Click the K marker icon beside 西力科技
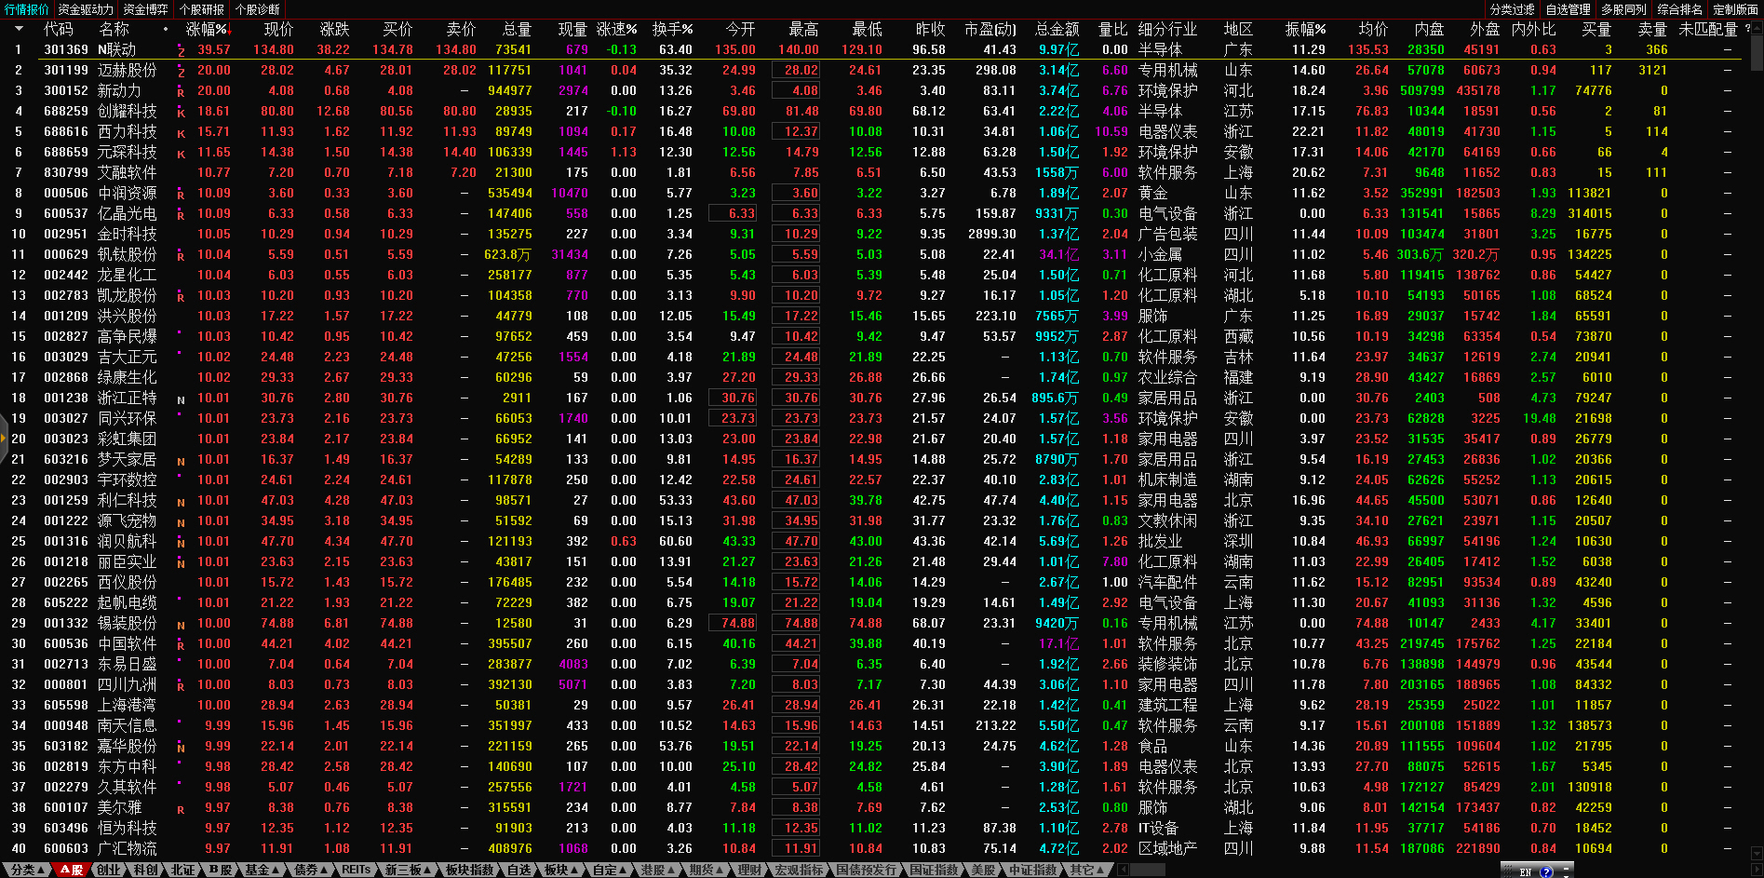 (x=181, y=133)
